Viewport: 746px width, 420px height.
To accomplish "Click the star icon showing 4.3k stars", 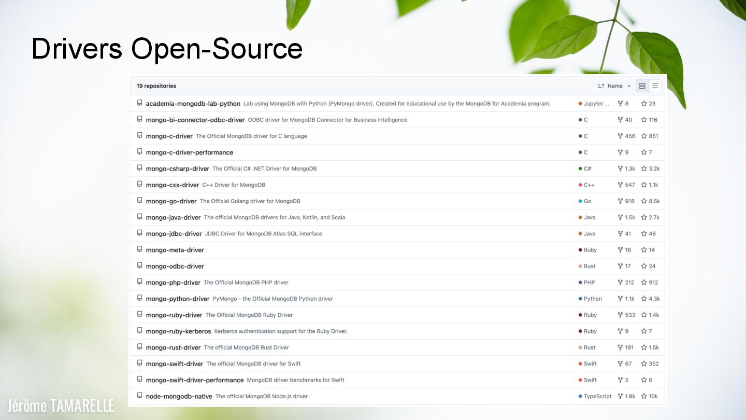I will click(x=644, y=299).
